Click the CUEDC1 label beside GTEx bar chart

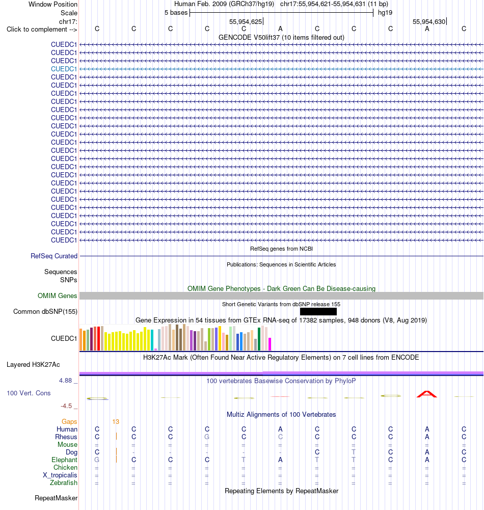click(x=64, y=339)
